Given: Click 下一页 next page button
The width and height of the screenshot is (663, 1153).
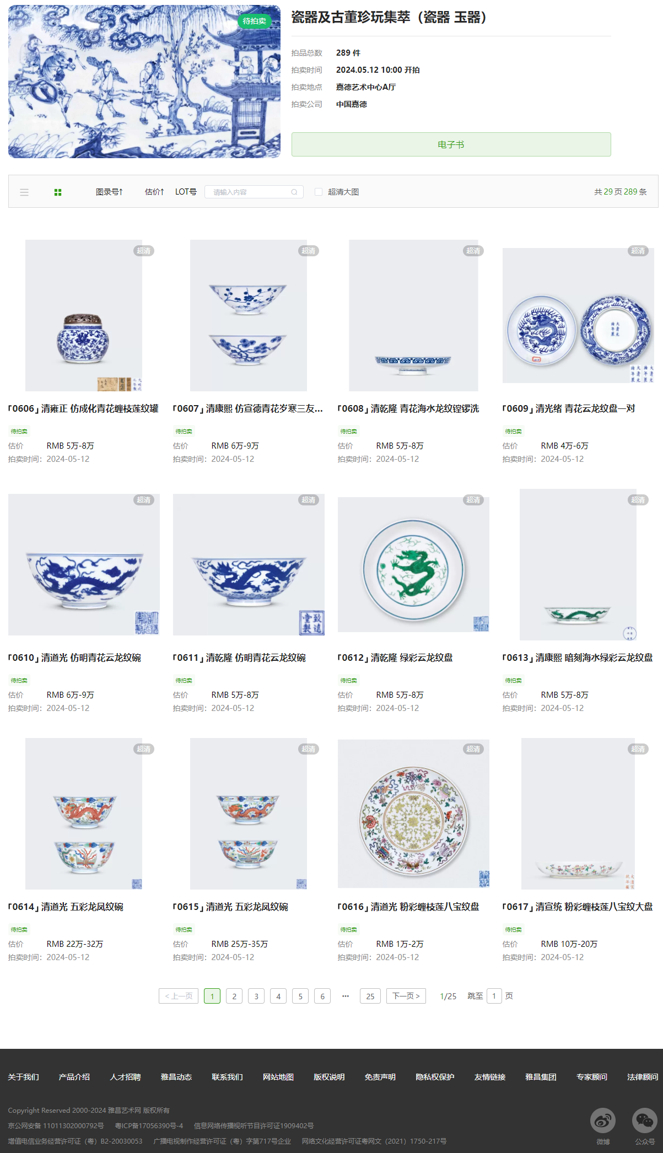Looking at the screenshot, I should [x=406, y=996].
